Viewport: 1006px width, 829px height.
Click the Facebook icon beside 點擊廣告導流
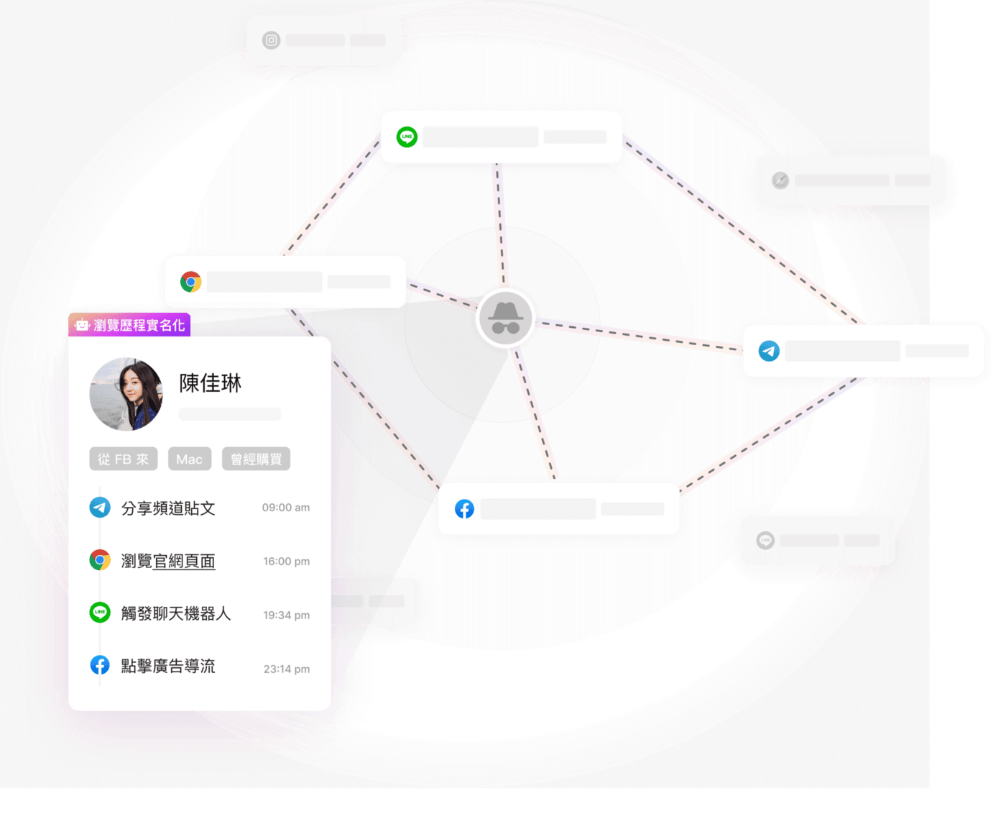[x=100, y=665]
